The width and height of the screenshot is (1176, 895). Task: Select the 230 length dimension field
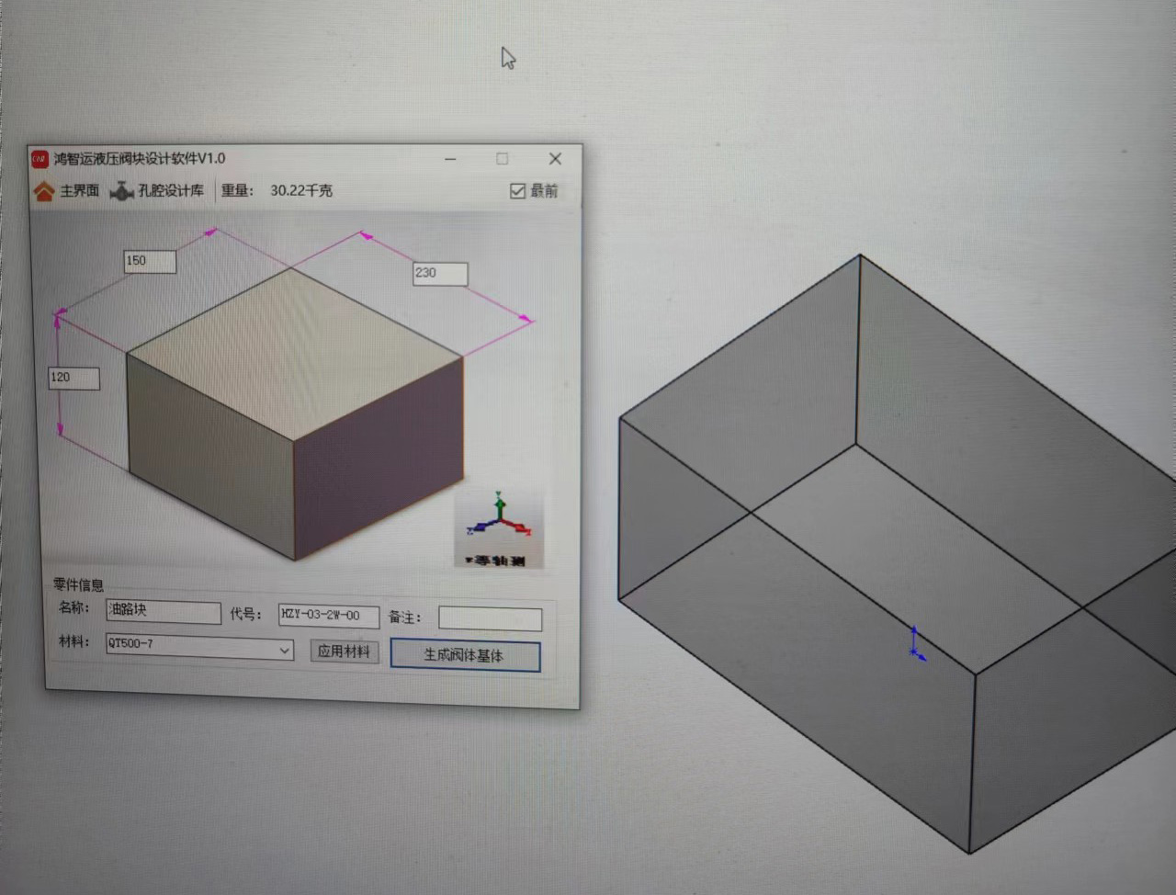pos(440,273)
